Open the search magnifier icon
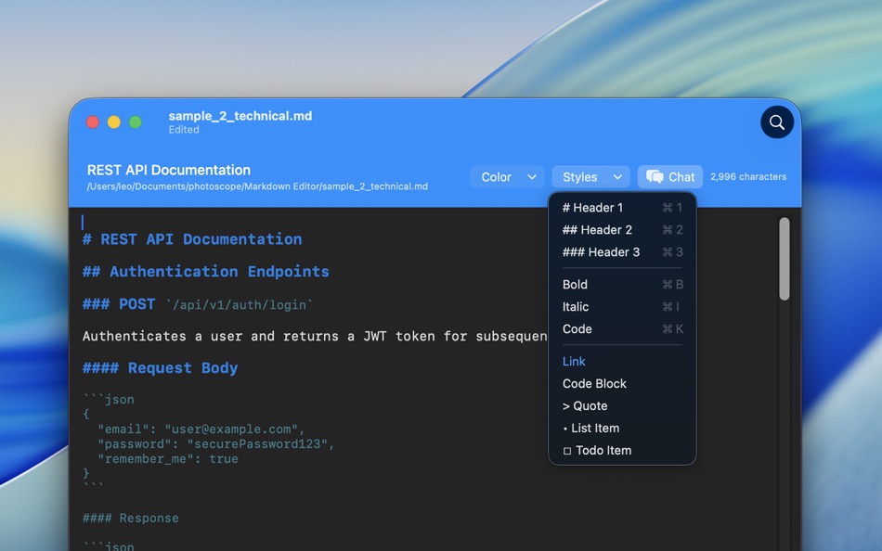 776,122
